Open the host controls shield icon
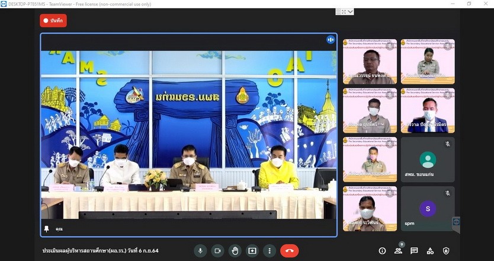 coord(446,251)
